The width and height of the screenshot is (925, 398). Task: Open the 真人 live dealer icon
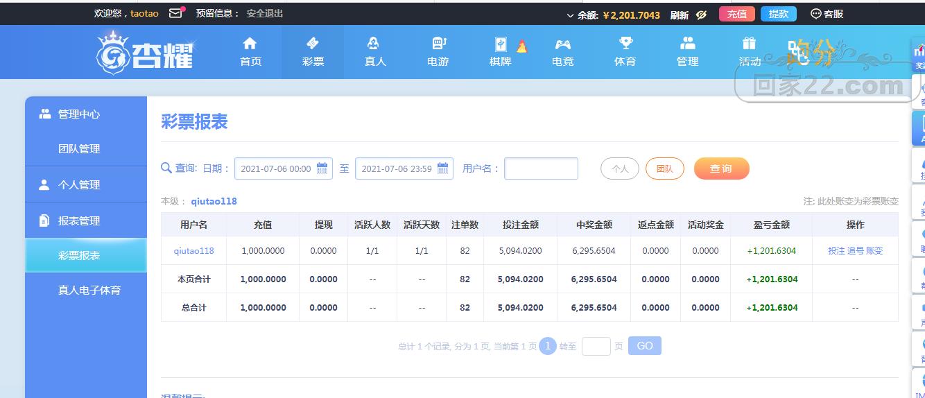[x=374, y=44]
